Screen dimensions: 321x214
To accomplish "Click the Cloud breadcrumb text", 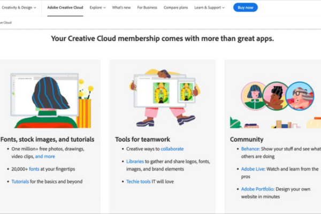I will click(6, 22).
